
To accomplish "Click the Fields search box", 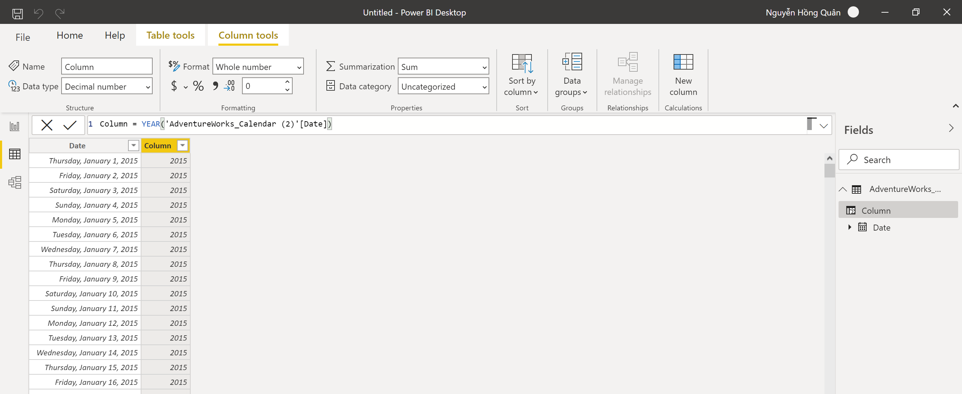I will click(899, 160).
